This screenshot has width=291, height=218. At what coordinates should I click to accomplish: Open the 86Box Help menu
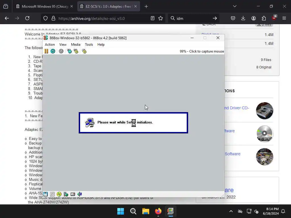point(101,45)
